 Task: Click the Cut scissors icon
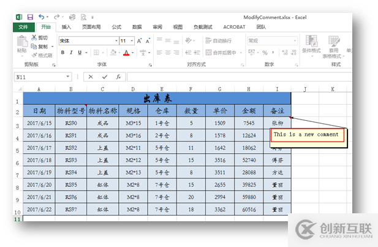click(34, 37)
